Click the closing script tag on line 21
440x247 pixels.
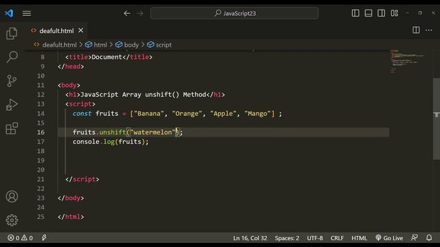[82, 179]
